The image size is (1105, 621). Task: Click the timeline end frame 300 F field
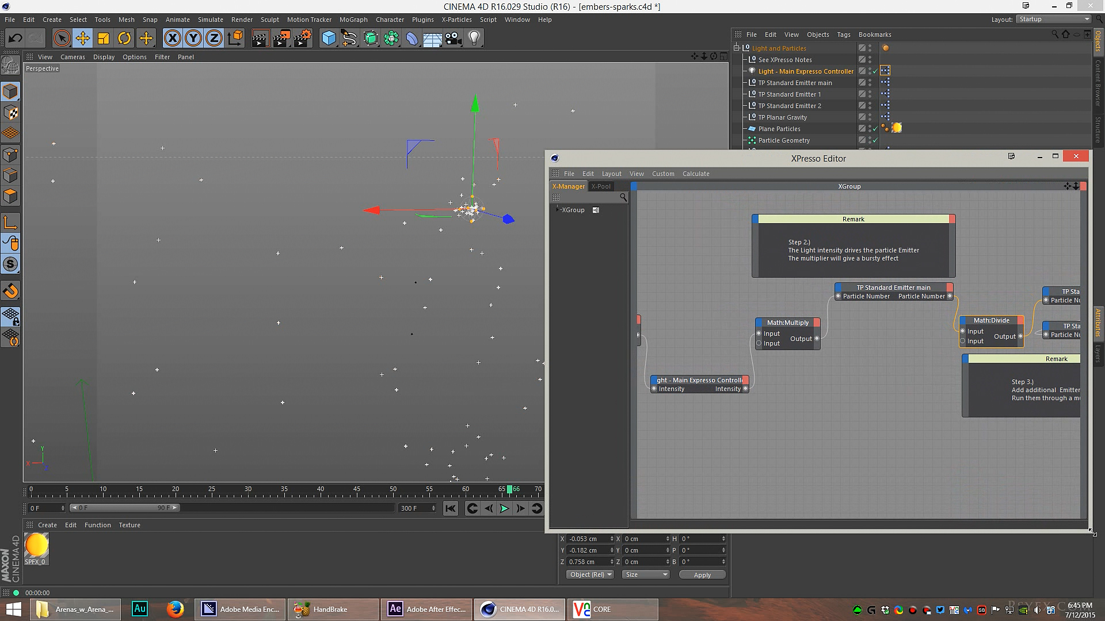point(417,508)
